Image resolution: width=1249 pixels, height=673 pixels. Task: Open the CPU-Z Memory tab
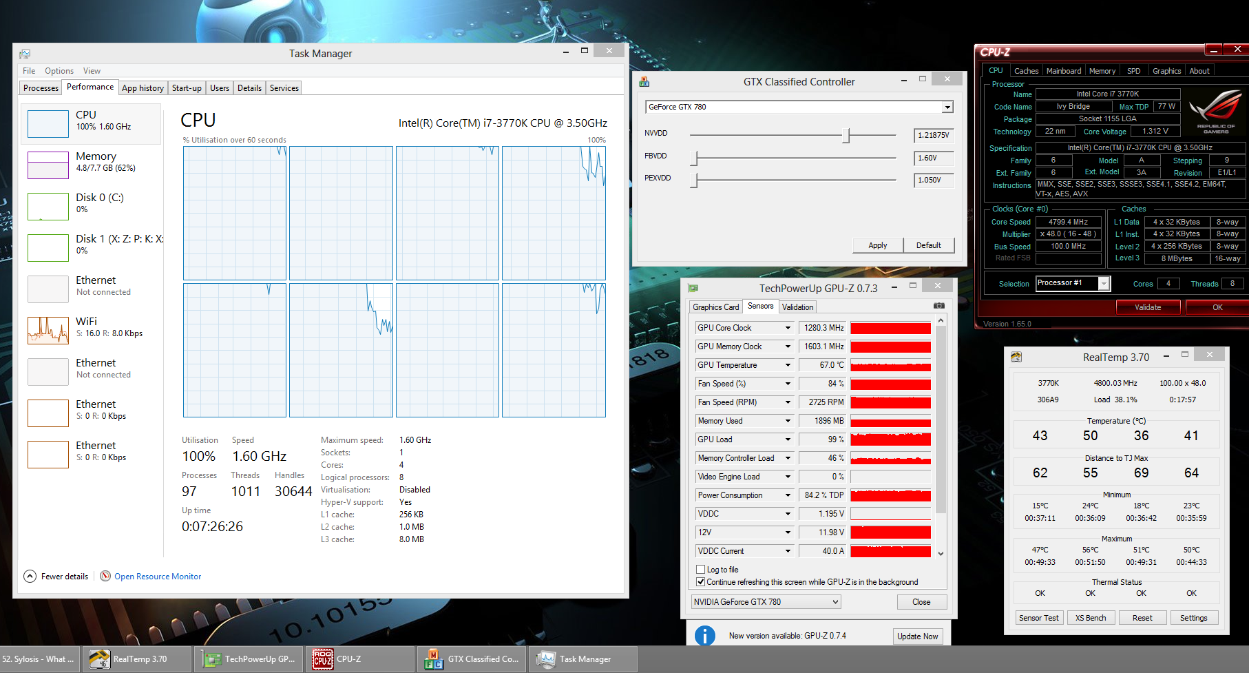[1102, 71]
